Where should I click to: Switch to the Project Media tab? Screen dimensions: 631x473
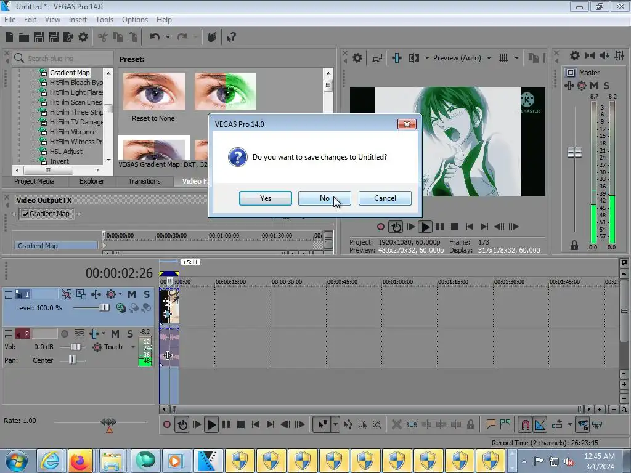[35, 181]
